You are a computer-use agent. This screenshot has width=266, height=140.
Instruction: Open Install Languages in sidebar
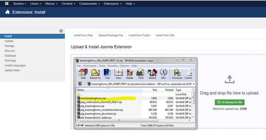click(15, 65)
